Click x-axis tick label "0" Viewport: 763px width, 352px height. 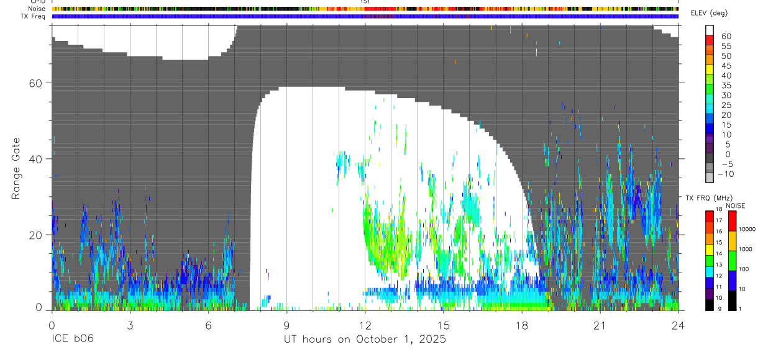coord(52,325)
